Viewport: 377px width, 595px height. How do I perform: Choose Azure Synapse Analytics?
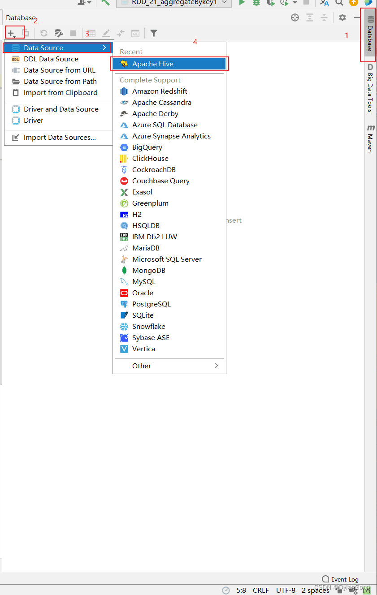169,136
